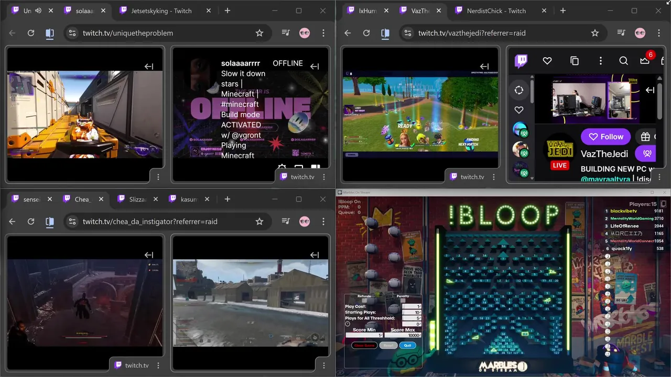Toggle the Refunds checkbox in Marbles
The image size is (671, 377).
[364, 301]
